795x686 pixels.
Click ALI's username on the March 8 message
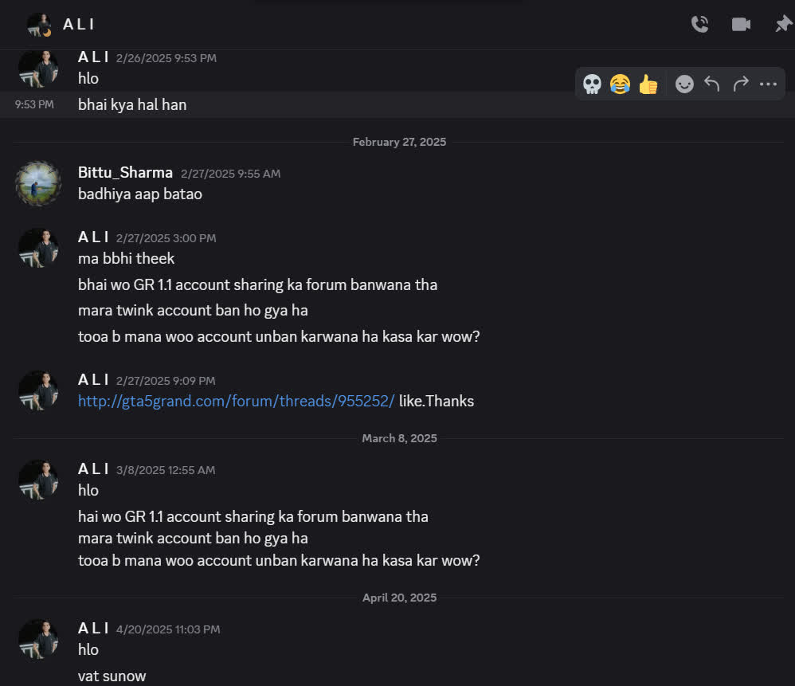tap(93, 469)
